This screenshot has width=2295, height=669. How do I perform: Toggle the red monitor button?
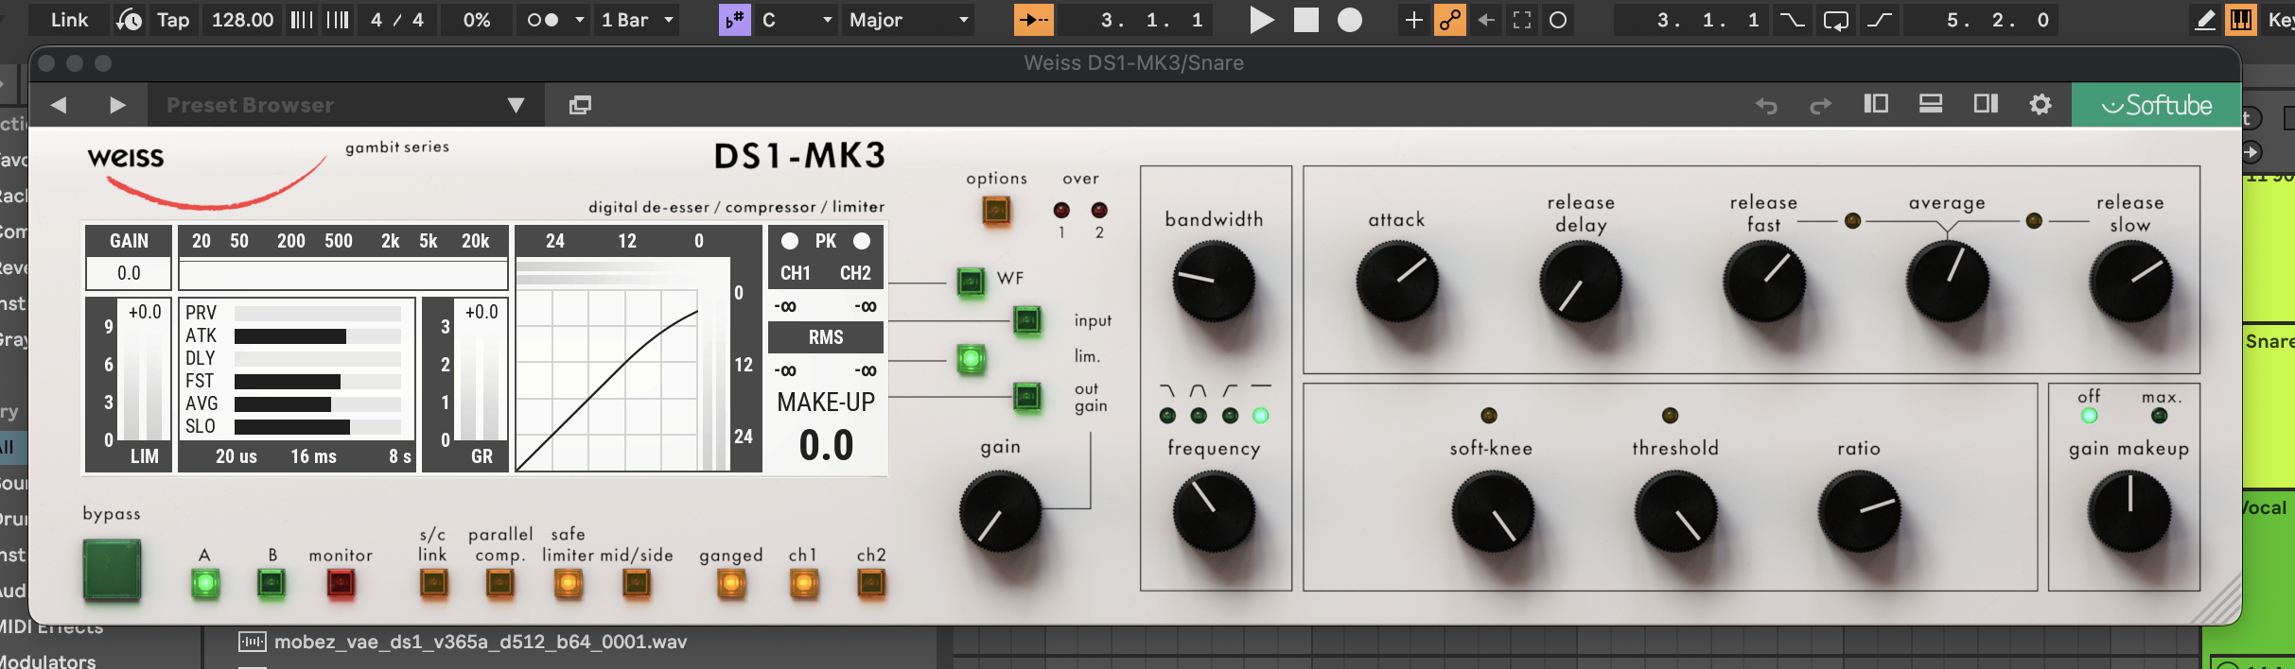coord(341,584)
